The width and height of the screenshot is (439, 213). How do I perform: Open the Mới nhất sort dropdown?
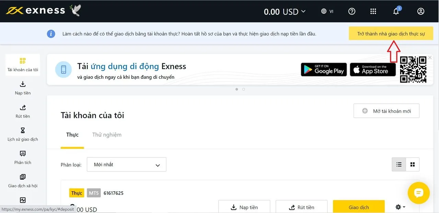point(127,165)
